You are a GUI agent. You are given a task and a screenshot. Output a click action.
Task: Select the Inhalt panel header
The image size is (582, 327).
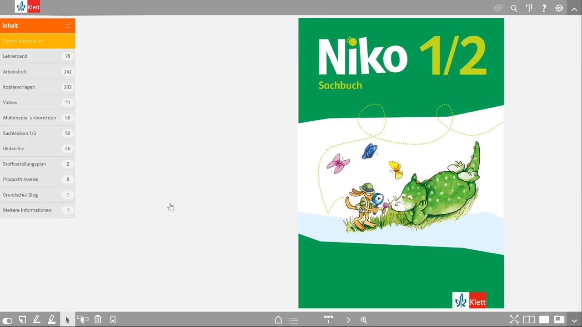coord(37,25)
